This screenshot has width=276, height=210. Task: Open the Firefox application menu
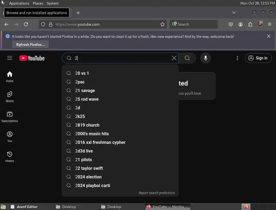270,24
